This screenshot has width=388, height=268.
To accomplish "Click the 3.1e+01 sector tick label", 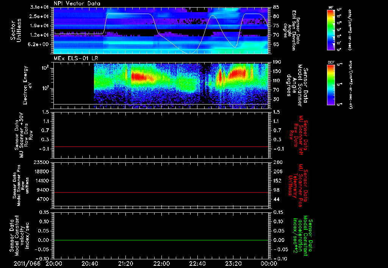I will coord(40,7).
